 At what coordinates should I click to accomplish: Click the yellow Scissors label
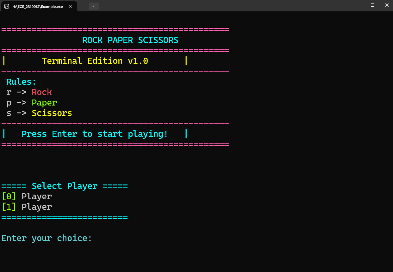pyautogui.click(x=52, y=113)
